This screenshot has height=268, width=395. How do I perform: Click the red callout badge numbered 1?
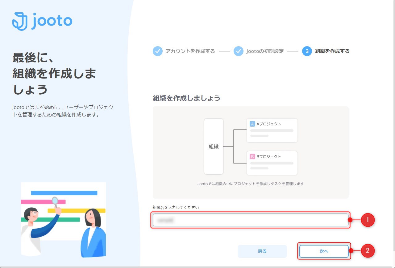pos(367,220)
